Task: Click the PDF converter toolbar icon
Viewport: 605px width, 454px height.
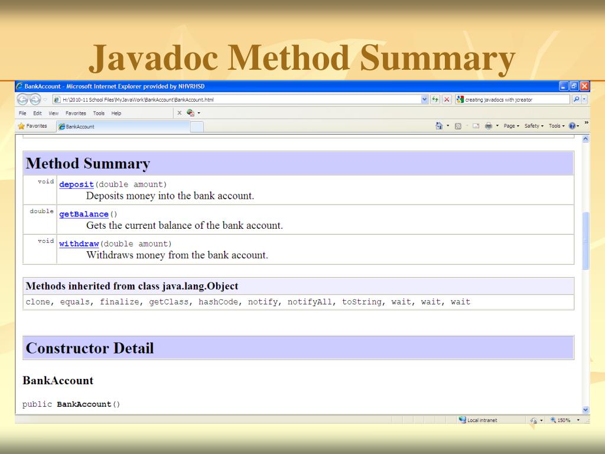Action: (x=191, y=113)
